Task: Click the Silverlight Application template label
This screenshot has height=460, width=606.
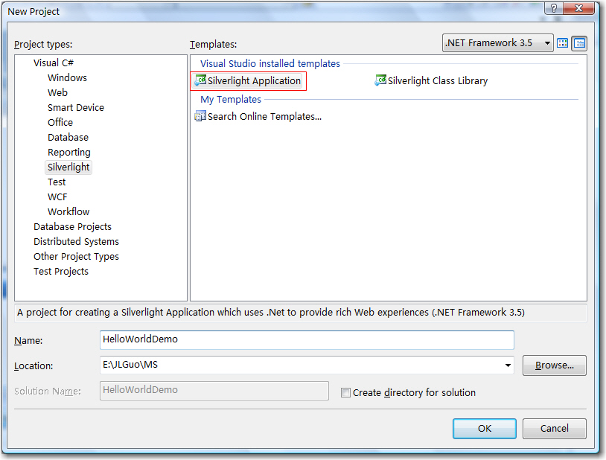Action: (254, 81)
